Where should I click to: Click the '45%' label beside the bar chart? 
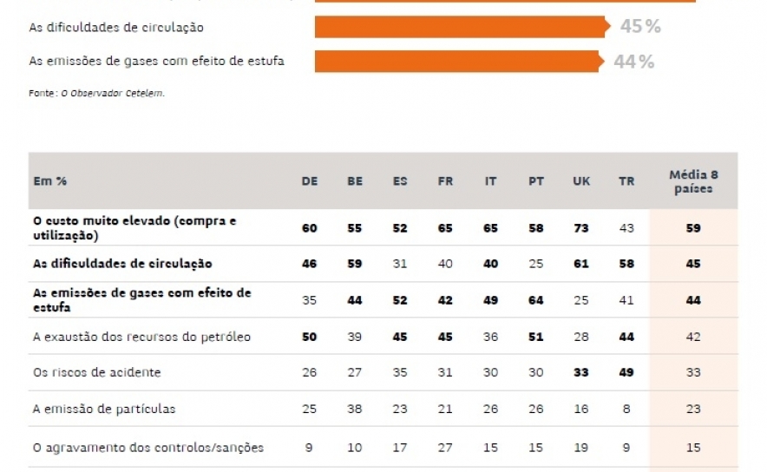tap(640, 27)
